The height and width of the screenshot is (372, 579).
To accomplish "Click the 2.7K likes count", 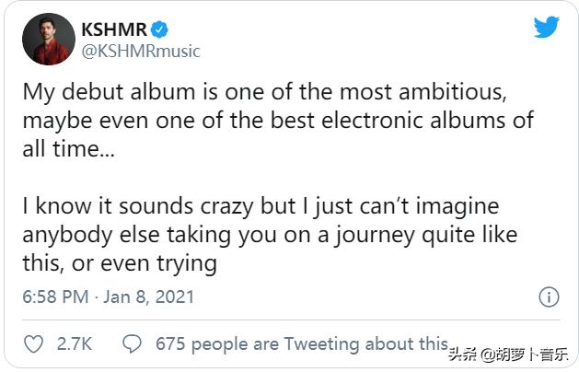I will coord(75,344).
